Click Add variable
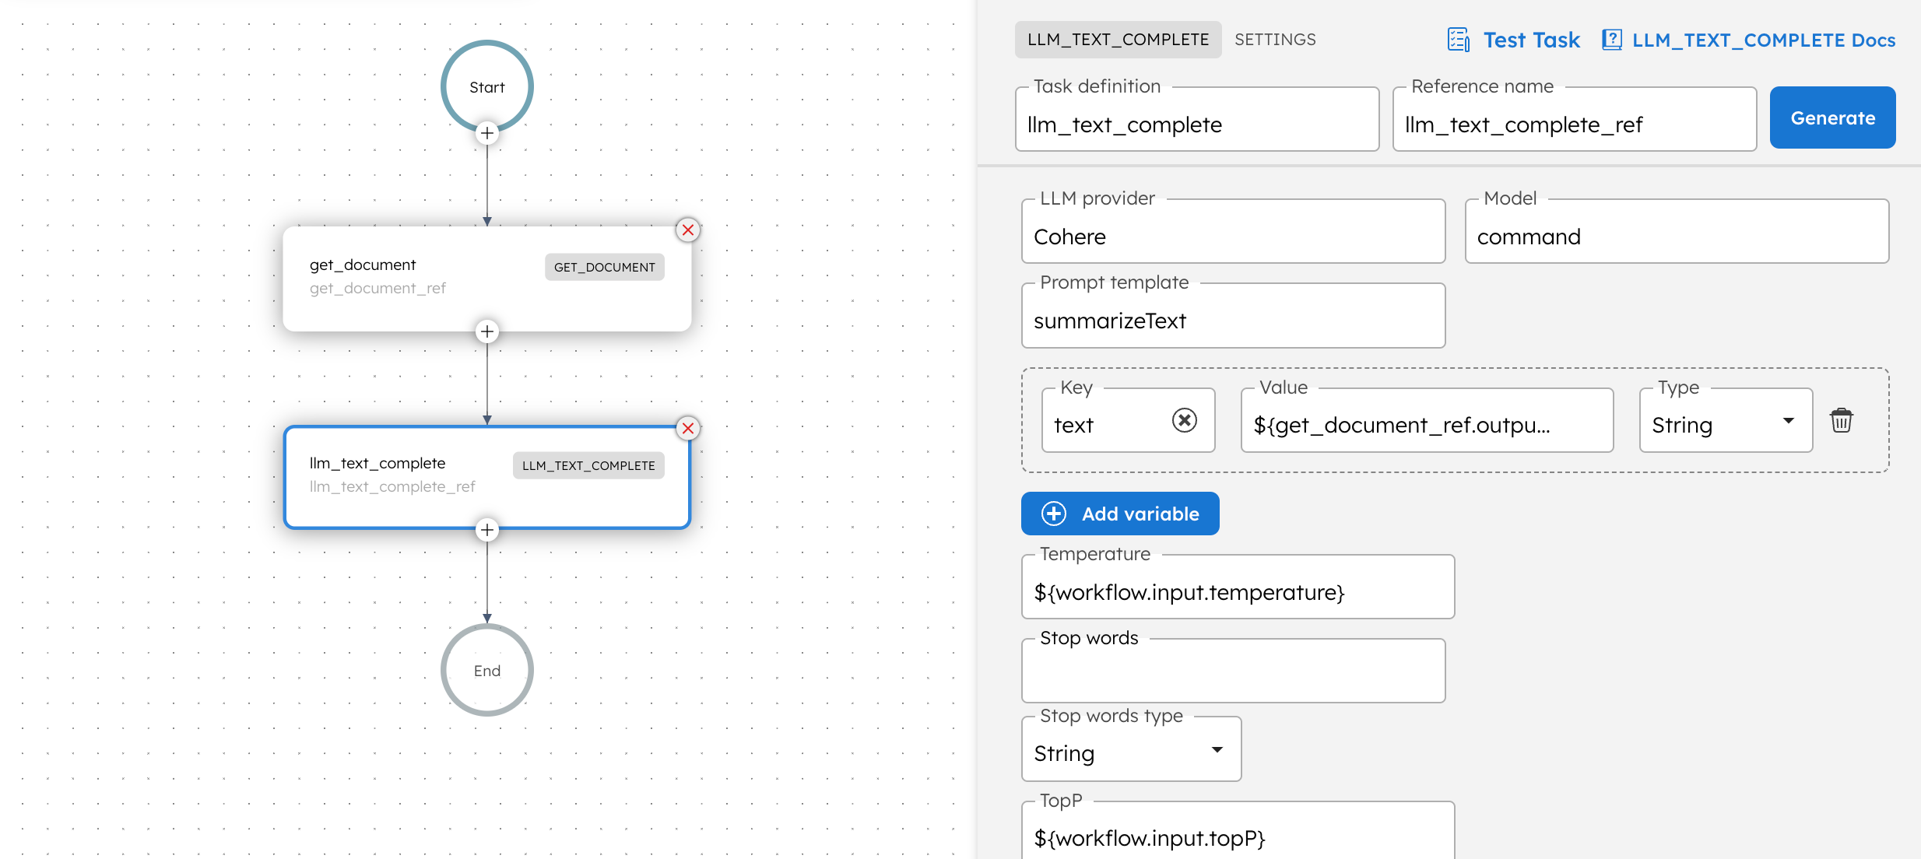Image resolution: width=1921 pixels, height=859 pixels. [1119, 514]
